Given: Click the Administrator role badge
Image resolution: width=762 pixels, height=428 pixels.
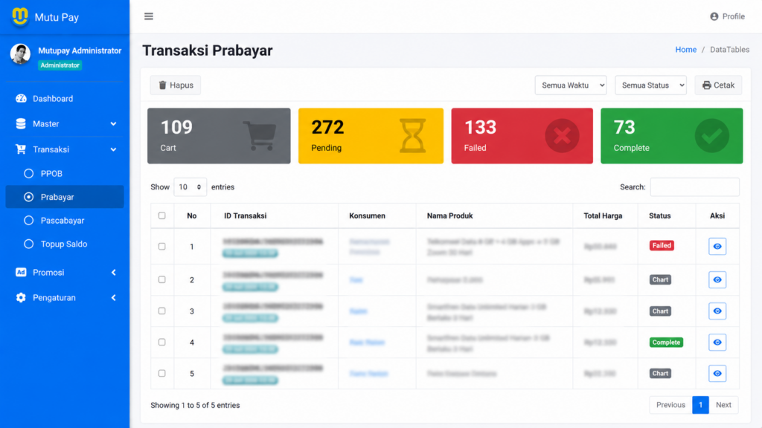Looking at the screenshot, I should tap(60, 65).
